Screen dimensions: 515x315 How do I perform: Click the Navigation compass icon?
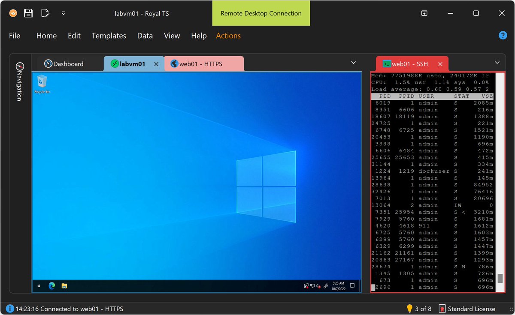pyautogui.click(x=20, y=66)
